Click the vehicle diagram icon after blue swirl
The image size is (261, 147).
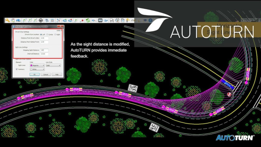pos(112,20)
